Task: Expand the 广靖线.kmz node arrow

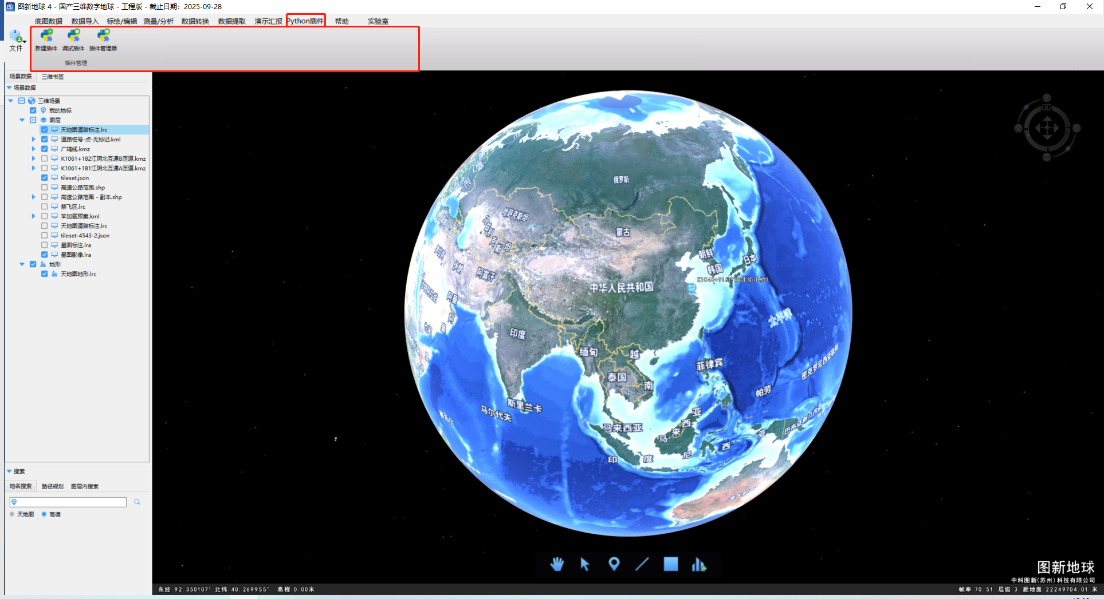Action: tap(33, 149)
